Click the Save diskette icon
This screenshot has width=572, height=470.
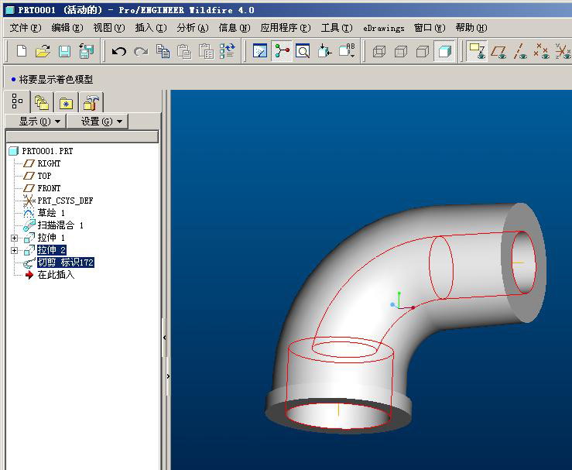64,51
